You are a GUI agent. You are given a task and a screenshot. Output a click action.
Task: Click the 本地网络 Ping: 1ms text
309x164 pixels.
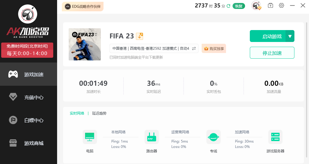tap(120, 141)
